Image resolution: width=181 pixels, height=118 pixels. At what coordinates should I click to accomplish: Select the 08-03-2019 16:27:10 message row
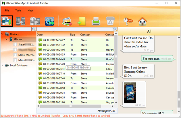coord(76,73)
